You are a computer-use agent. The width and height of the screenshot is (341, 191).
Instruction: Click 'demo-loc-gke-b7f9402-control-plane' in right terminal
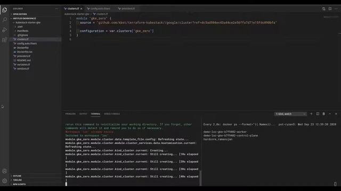point(231,136)
